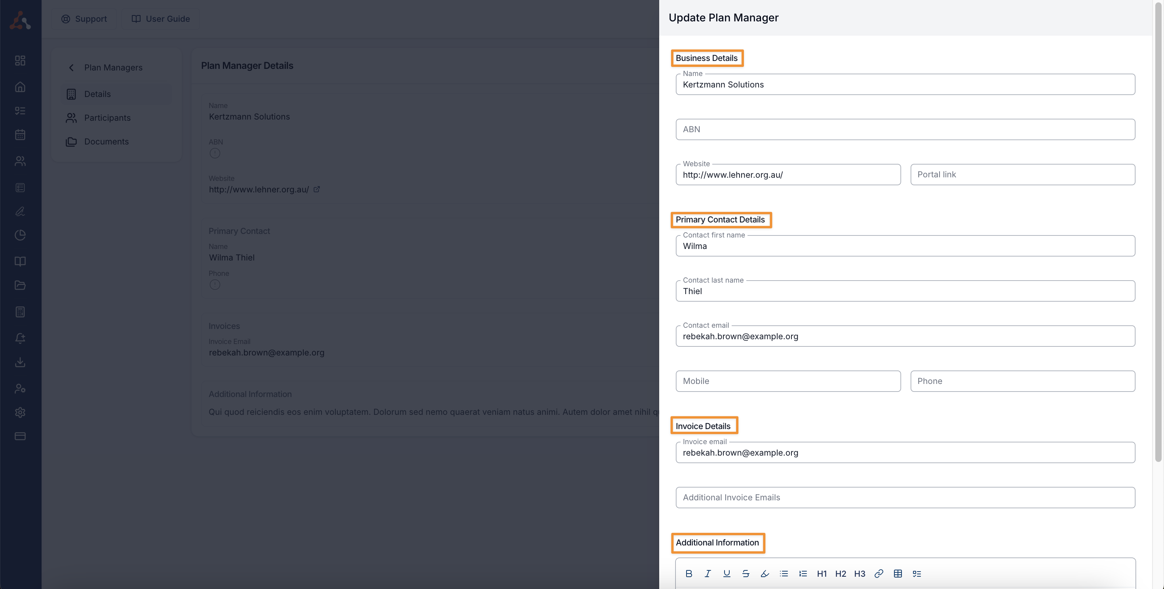
Task: Click the ABN input field
Action: tap(905, 129)
